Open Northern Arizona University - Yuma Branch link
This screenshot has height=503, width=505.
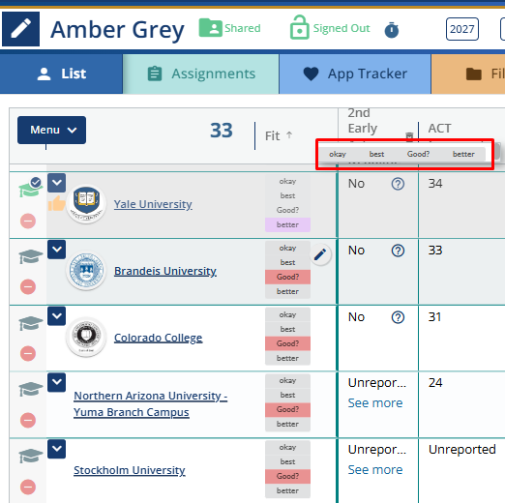coord(151,404)
